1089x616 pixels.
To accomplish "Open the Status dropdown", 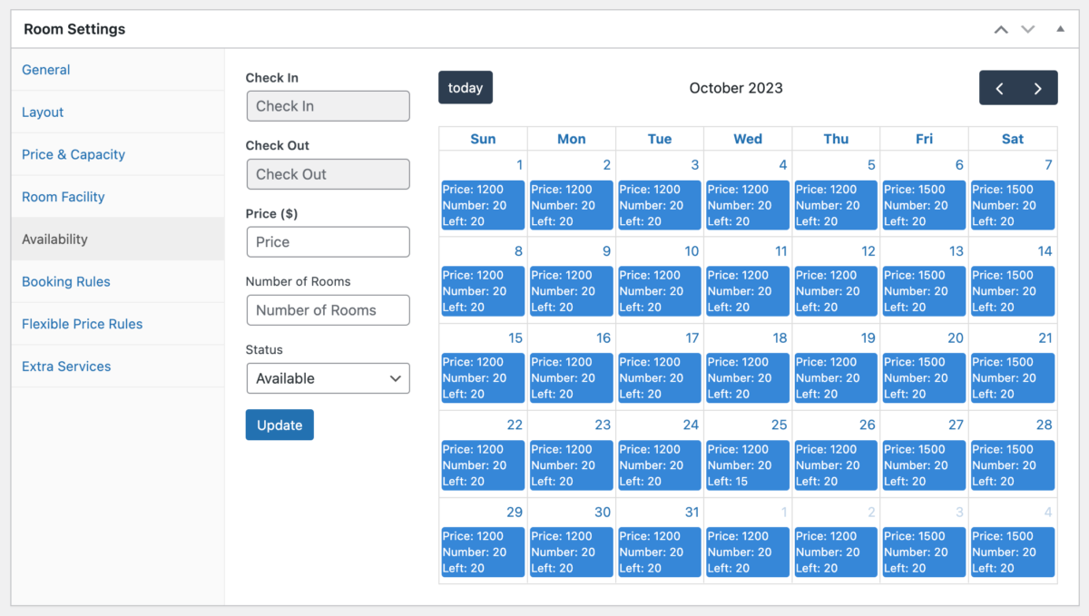I will pyautogui.click(x=328, y=378).
